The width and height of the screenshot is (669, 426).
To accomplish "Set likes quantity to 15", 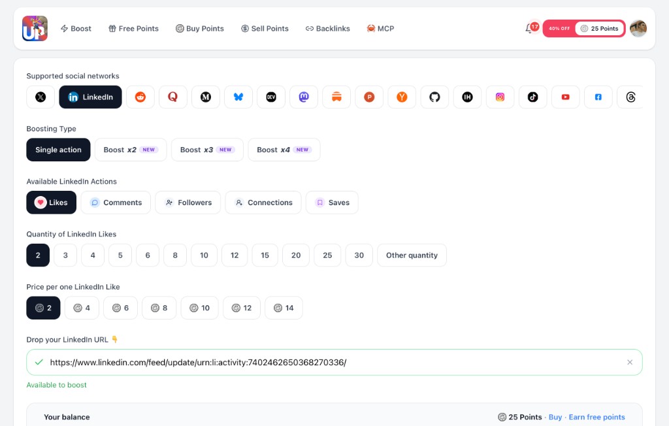I will pyautogui.click(x=265, y=255).
